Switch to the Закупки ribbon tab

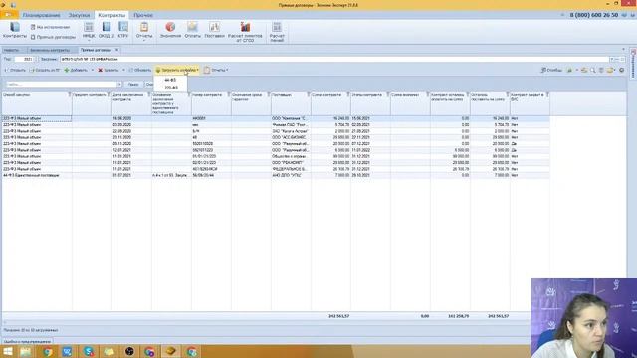[x=79, y=15]
